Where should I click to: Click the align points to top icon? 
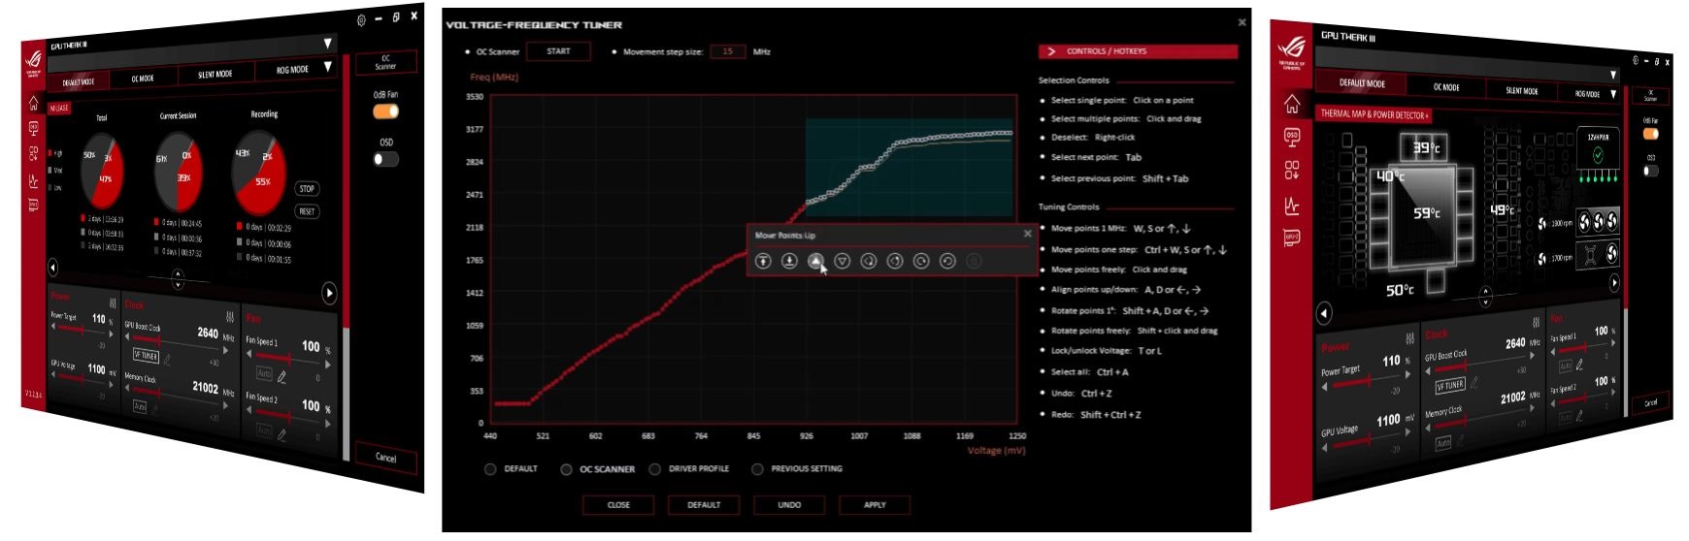click(763, 261)
